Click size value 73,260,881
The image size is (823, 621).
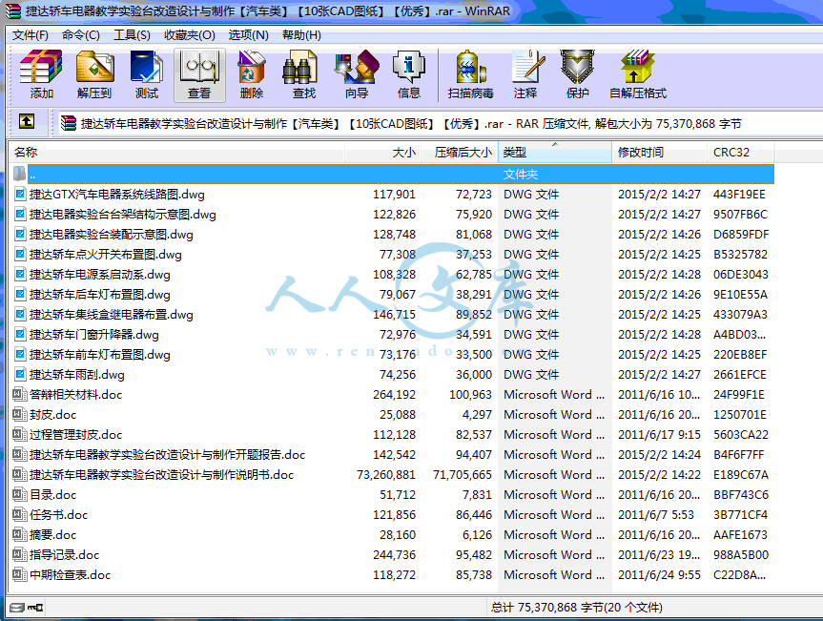(x=386, y=474)
